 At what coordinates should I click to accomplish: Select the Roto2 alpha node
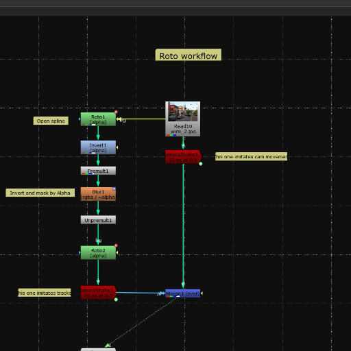point(98,253)
